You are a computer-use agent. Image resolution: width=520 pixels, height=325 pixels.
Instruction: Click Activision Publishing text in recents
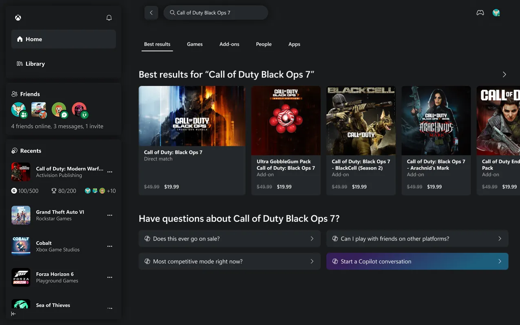coord(59,175)
